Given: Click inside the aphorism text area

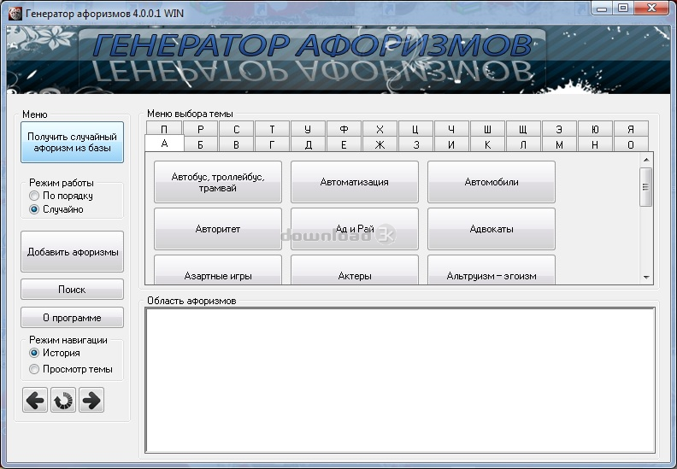Looking at the screenshot, I should [400, 380].
